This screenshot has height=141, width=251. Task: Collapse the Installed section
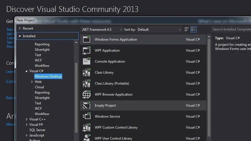click(20, 36)
